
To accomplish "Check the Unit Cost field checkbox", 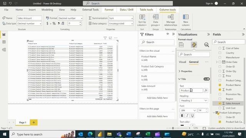I will (220, 108).
